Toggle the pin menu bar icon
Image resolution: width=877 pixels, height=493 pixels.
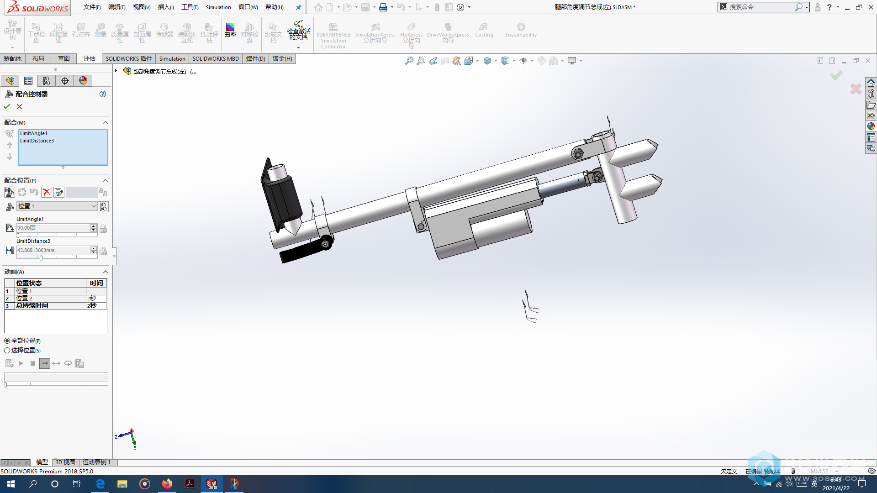(x=299, y=7)
